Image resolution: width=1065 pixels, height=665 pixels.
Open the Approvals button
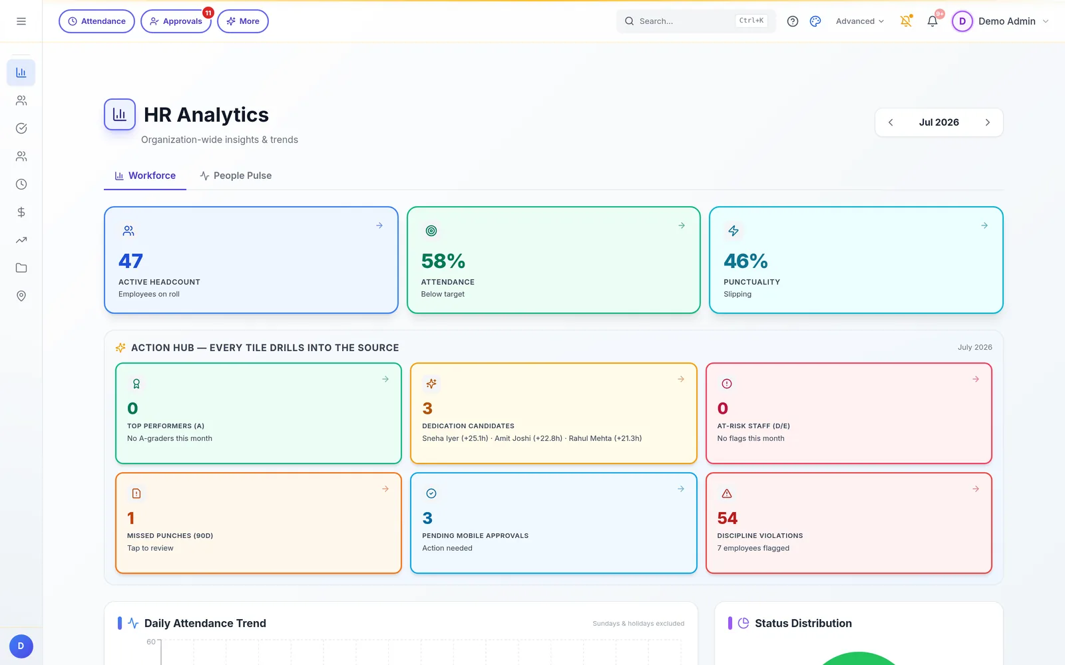[x=176, y=21]
